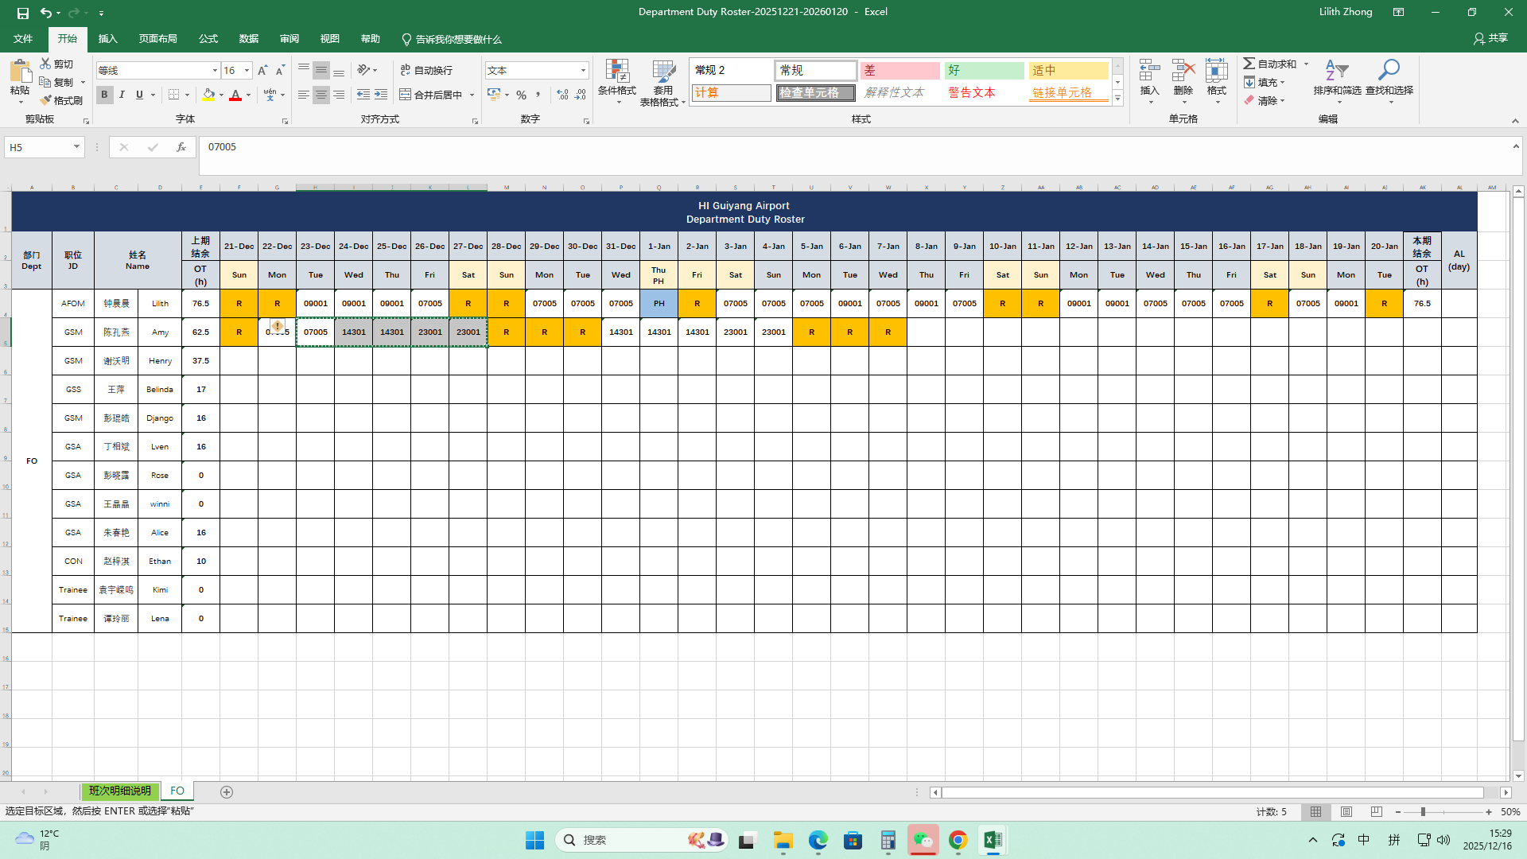Switch to 班次明细说明 sheet tab
This screenshot has height=859, width=1527.
(x=120, y=791)
